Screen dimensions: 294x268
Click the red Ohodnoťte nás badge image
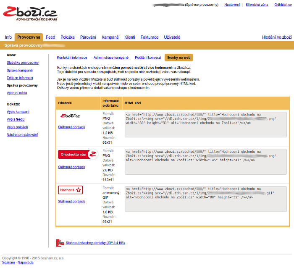point(78,154)
